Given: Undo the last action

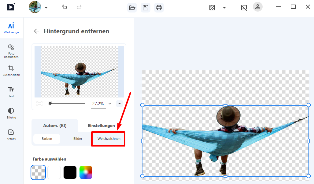Looking at the screenshot, I should coord(65,7).
